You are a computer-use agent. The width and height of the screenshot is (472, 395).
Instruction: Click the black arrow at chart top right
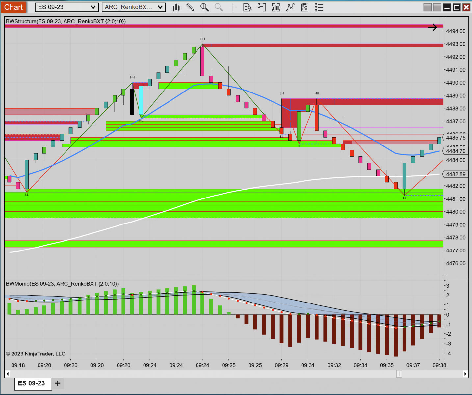[x=433, y=27]
